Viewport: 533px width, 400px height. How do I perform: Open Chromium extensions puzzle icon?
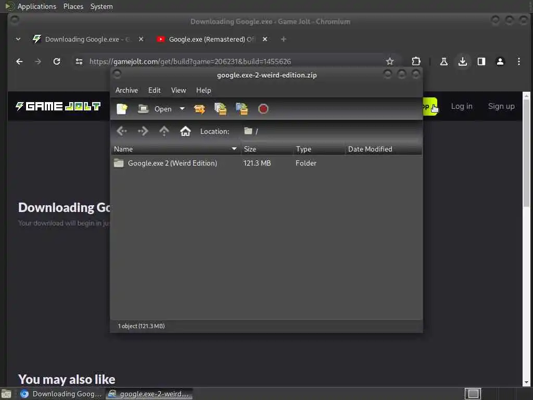tap(416, 61)
